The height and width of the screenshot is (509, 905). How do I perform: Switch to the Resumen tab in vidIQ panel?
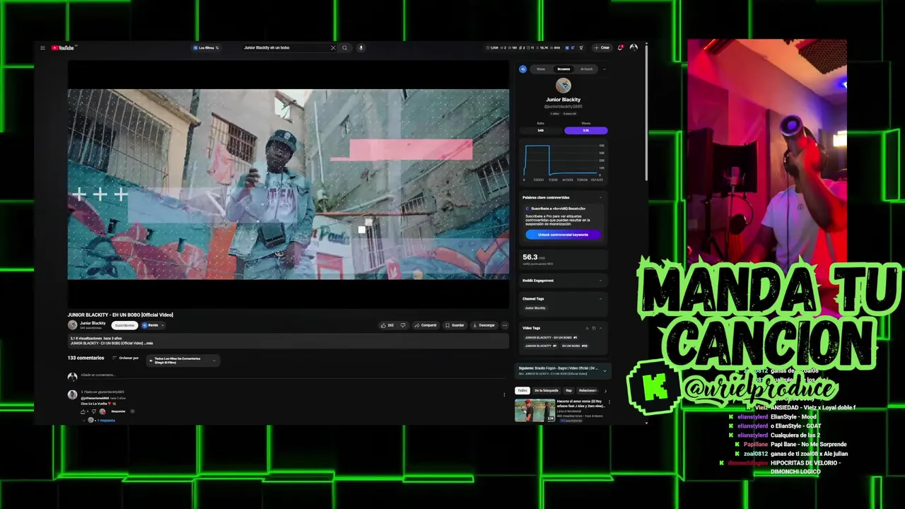(564, 69)
